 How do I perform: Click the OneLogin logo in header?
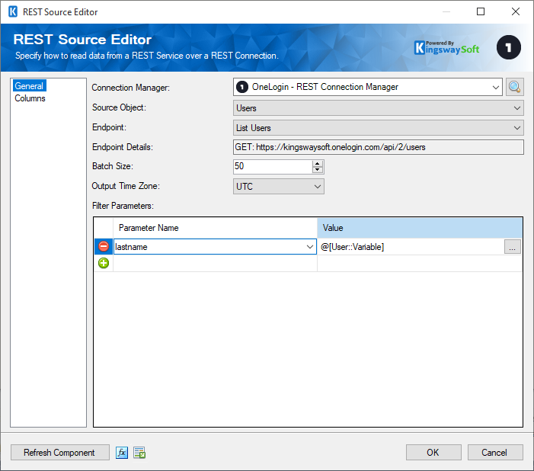(508, 47)
